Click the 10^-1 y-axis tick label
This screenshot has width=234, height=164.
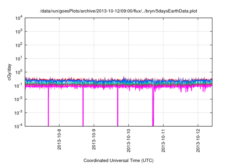tap(19, 86)
